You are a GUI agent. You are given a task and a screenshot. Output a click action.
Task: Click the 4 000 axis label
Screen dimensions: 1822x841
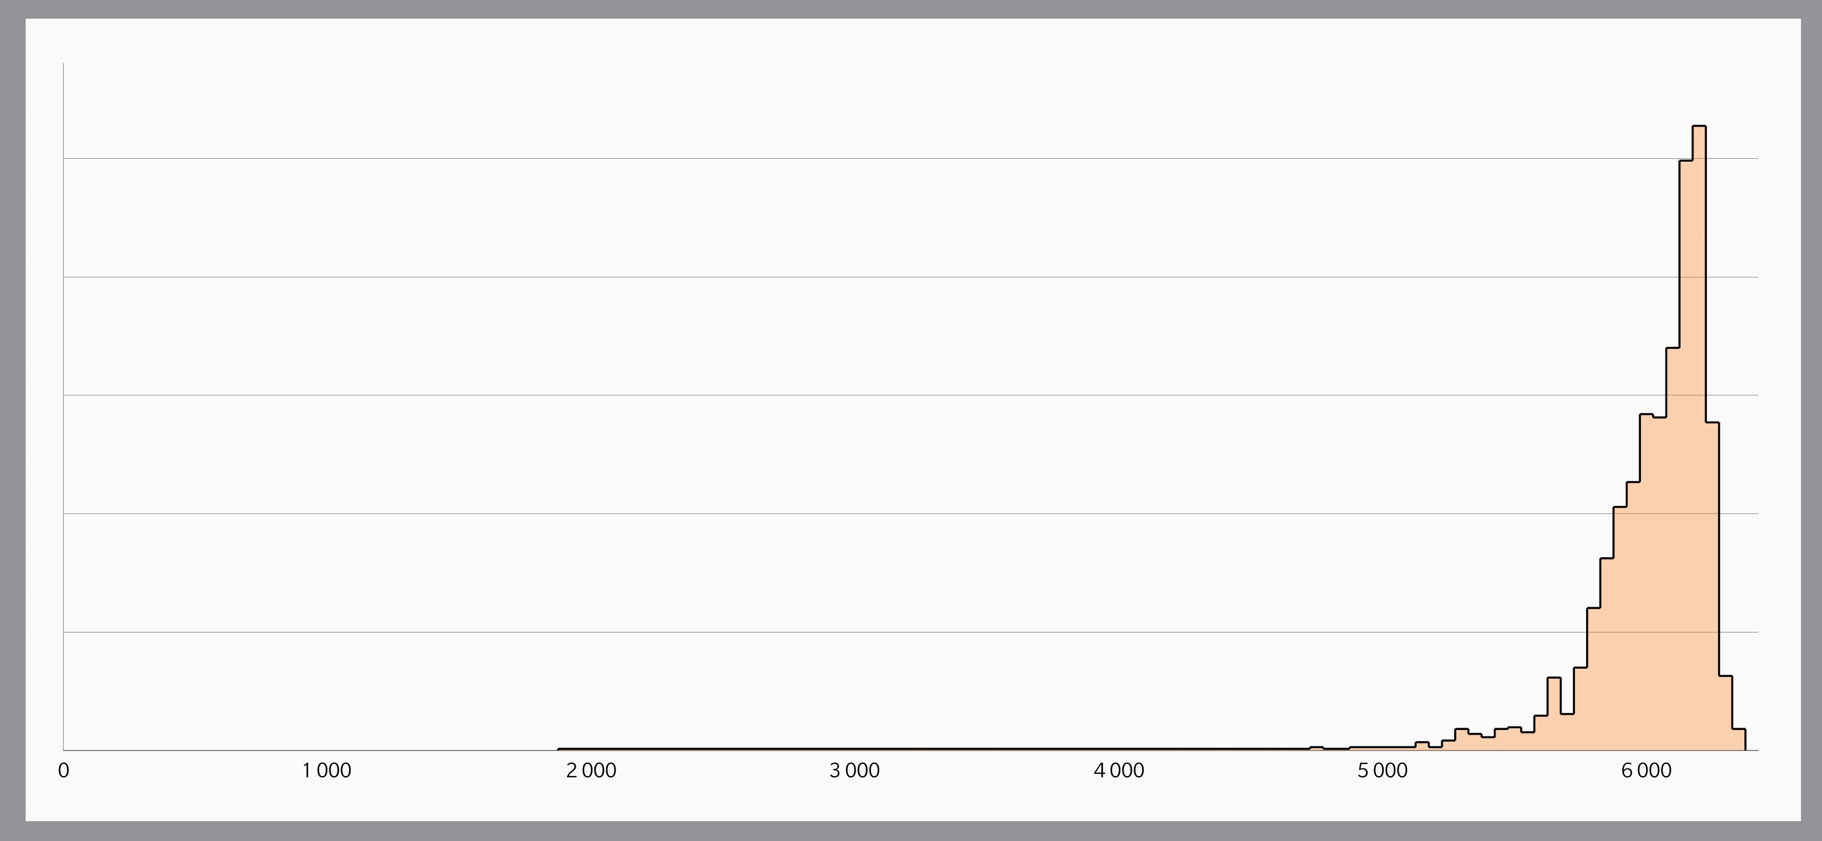(x=1119, y=770)
